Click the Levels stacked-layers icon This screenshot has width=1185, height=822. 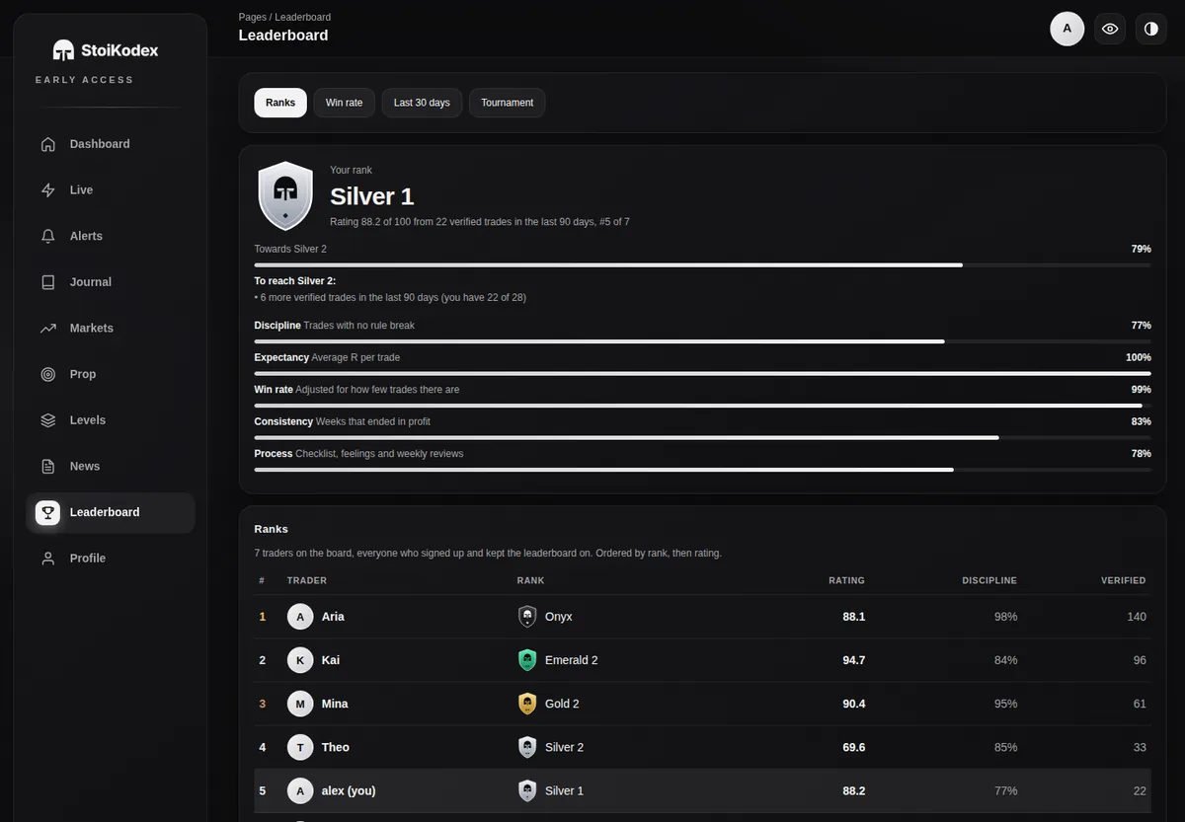(x=47, y=420)
